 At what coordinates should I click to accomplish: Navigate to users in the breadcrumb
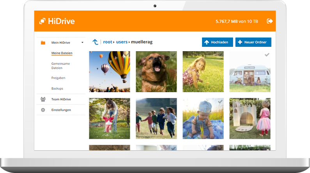122,42
